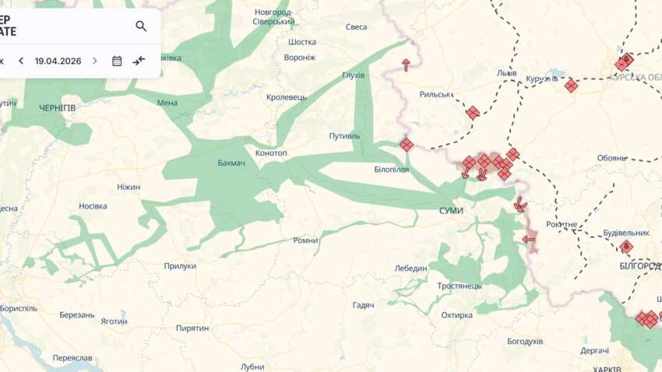
Task: Select the red up-arrow marker east of Глухів
Action: (x=406, y=65)
